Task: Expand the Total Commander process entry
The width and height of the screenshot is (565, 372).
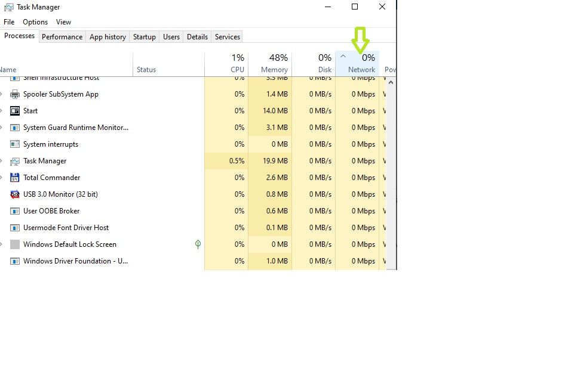Action: point(1,178)
